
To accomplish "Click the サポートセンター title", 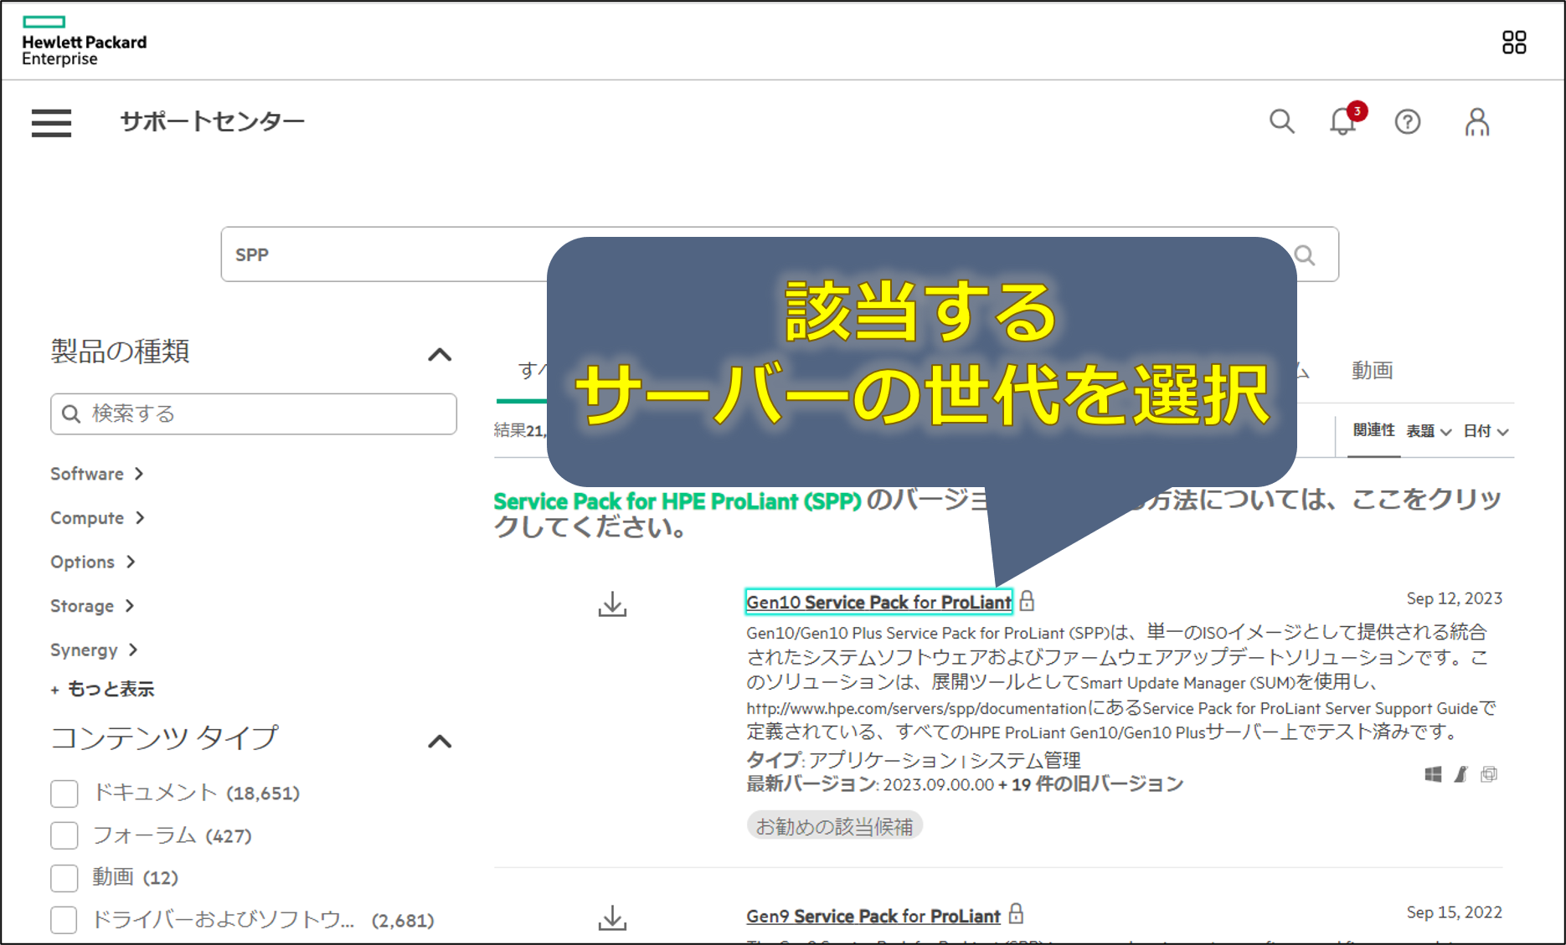I will (x=212, y=122).
